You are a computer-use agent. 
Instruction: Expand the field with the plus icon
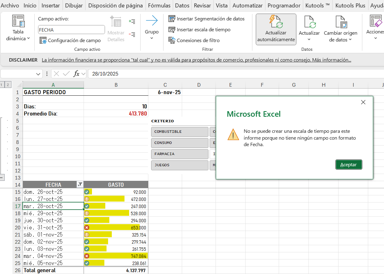[x=132, y=22]
